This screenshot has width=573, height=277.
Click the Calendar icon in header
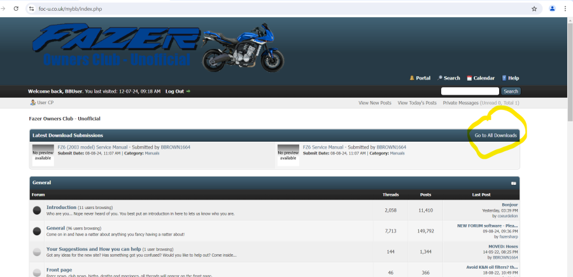pos(469,78)
